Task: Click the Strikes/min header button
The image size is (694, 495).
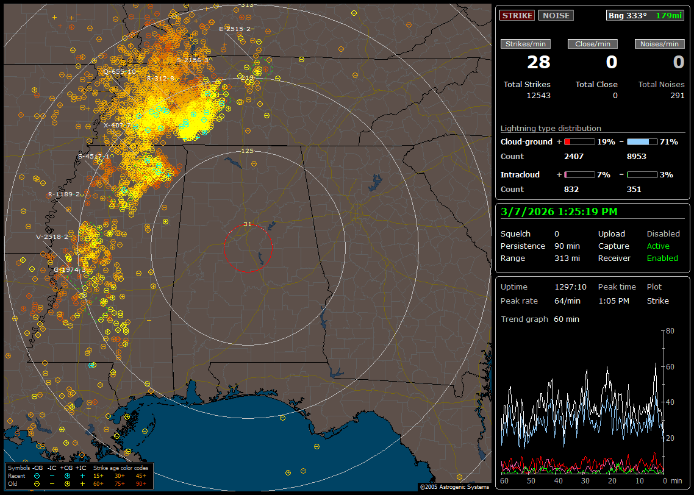Action: click(x=526, y=44)
